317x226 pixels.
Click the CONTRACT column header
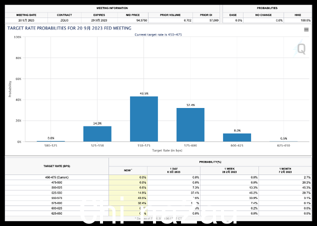pyautogui.click(x=64, y=15)
